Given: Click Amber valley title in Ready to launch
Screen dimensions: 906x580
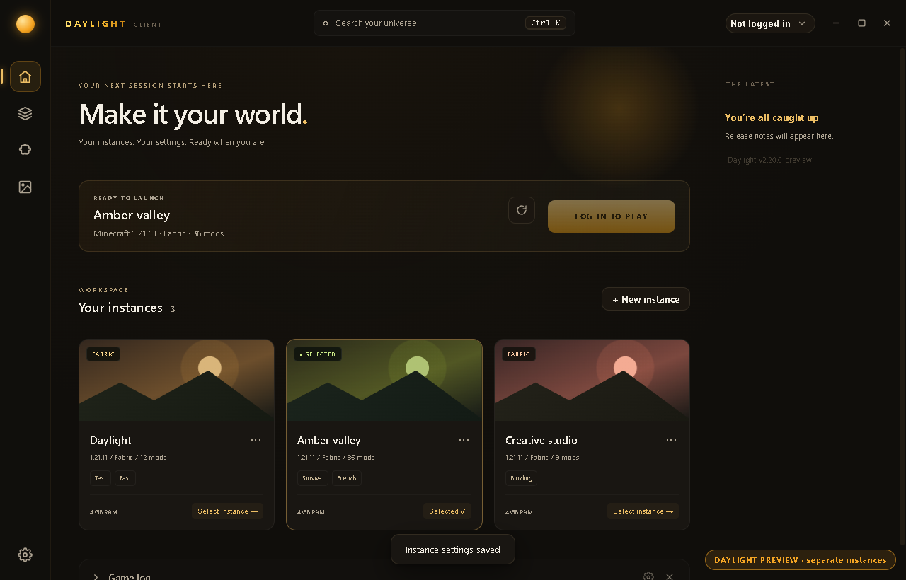Looking at the screenshot, I should 132,215.
